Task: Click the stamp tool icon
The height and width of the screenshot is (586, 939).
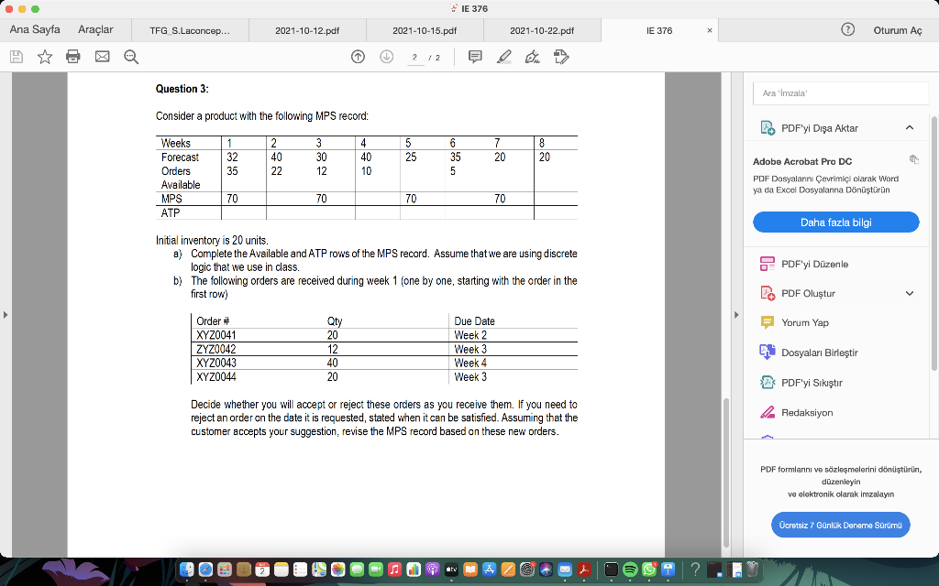Action: point(561,57)
